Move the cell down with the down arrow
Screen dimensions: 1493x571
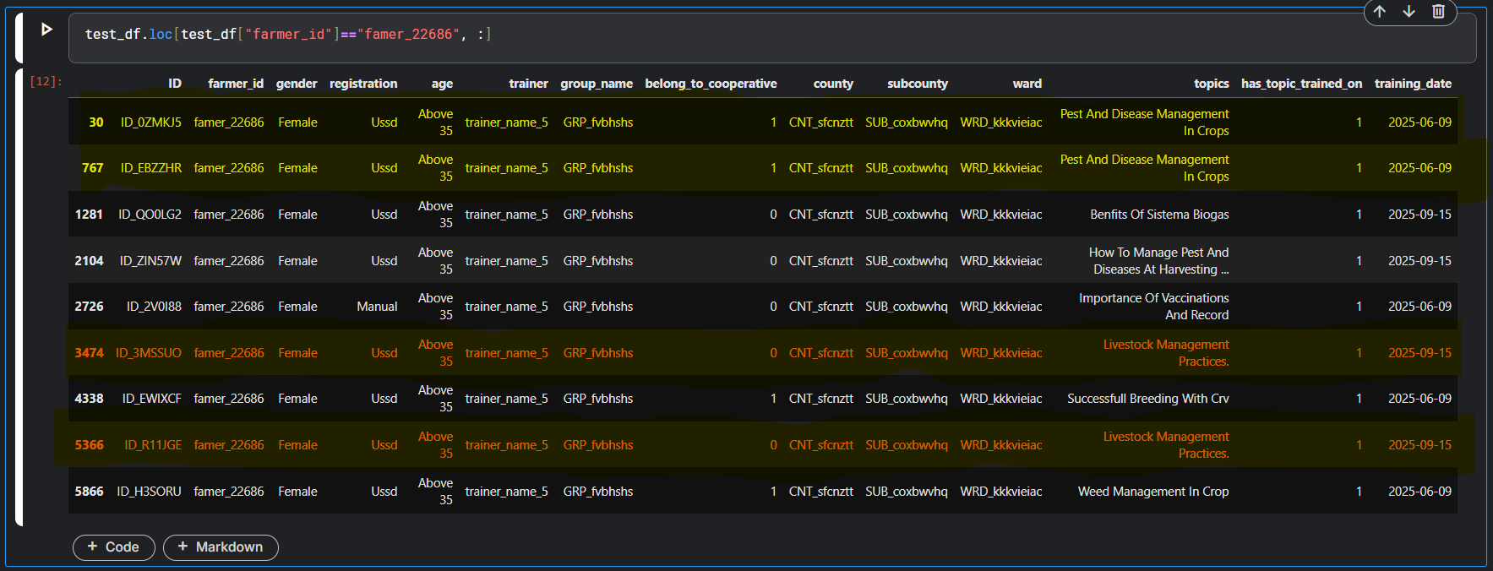(1409, 12)
